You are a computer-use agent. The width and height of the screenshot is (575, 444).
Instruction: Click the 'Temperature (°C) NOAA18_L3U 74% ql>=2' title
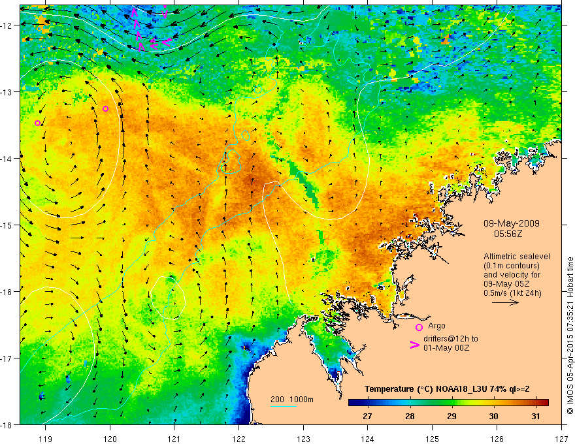tap(447, 389)
